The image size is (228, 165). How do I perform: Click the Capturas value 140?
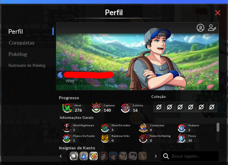pos(107,110)
